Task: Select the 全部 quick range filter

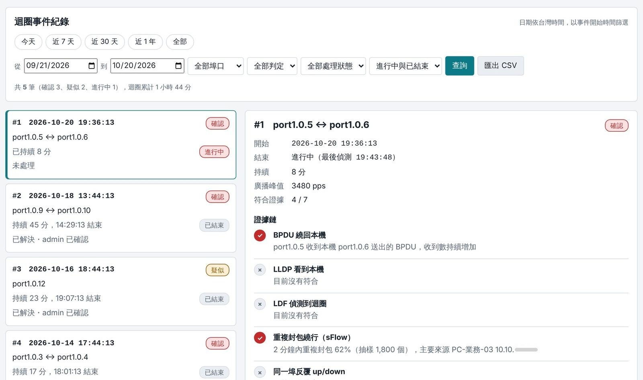Action: coord(180,42)
